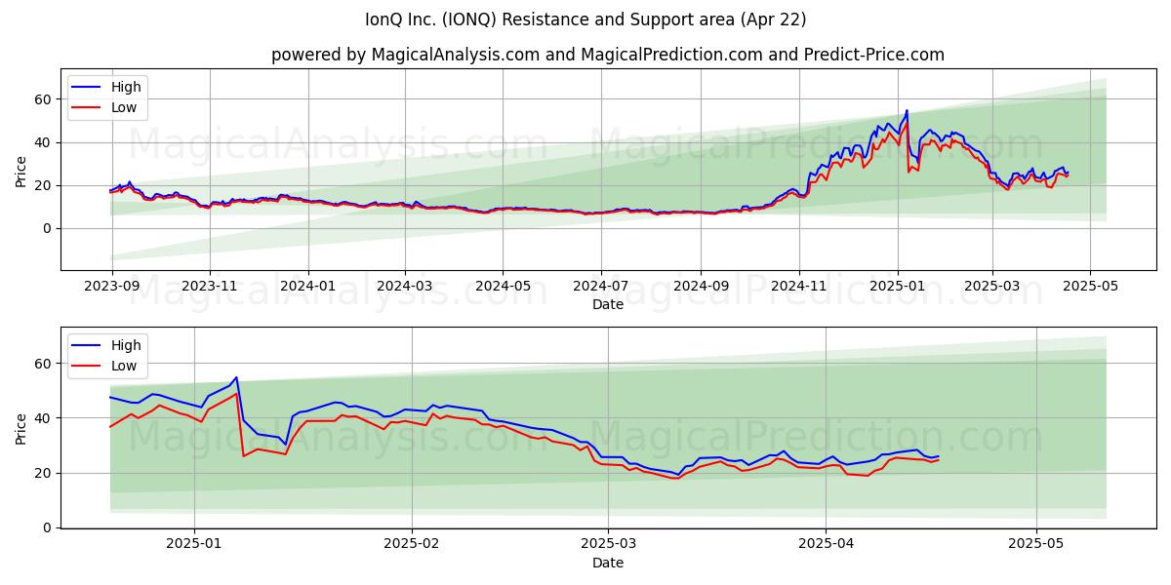Select the '2024-05' date tick label
Image resolution: width=1171 pixels, height=585 pixels.
504,286
